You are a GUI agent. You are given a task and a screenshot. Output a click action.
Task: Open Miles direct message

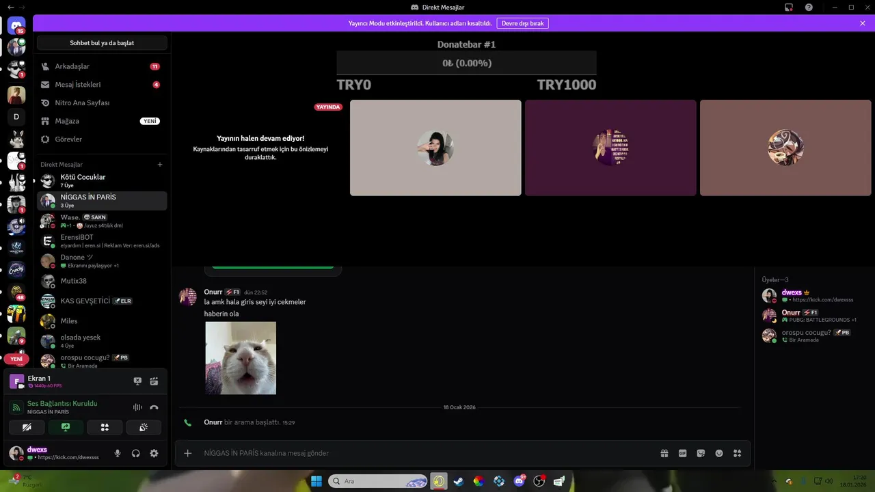(101, 321)
